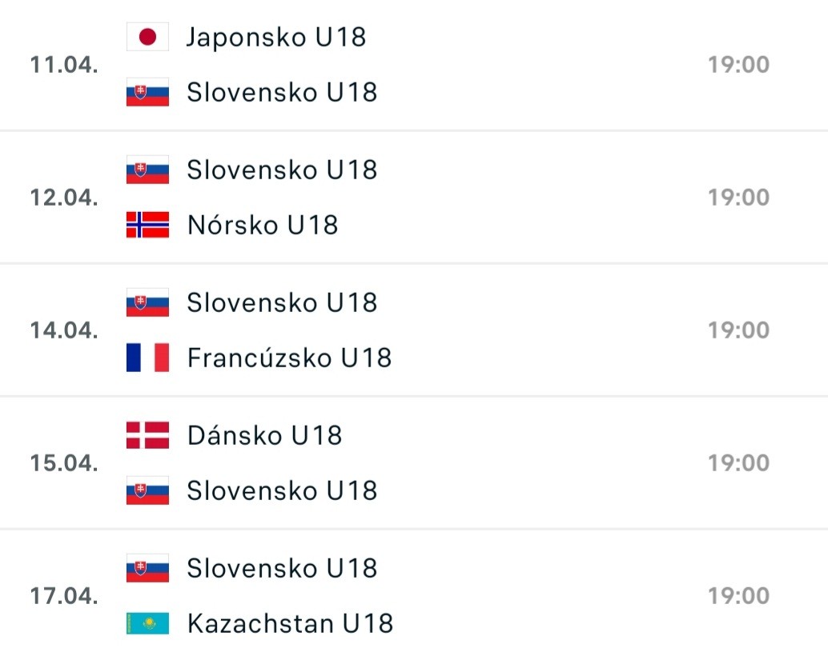This screenshot has height=656, width=828.
Task: Select the Francúzsko U18 team name
Action: click(289, 358)
